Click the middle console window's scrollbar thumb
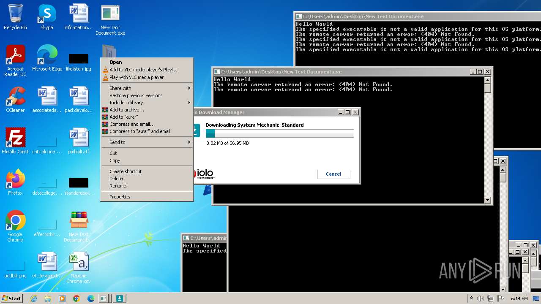 pyautogui.click(x=487, y=88)
